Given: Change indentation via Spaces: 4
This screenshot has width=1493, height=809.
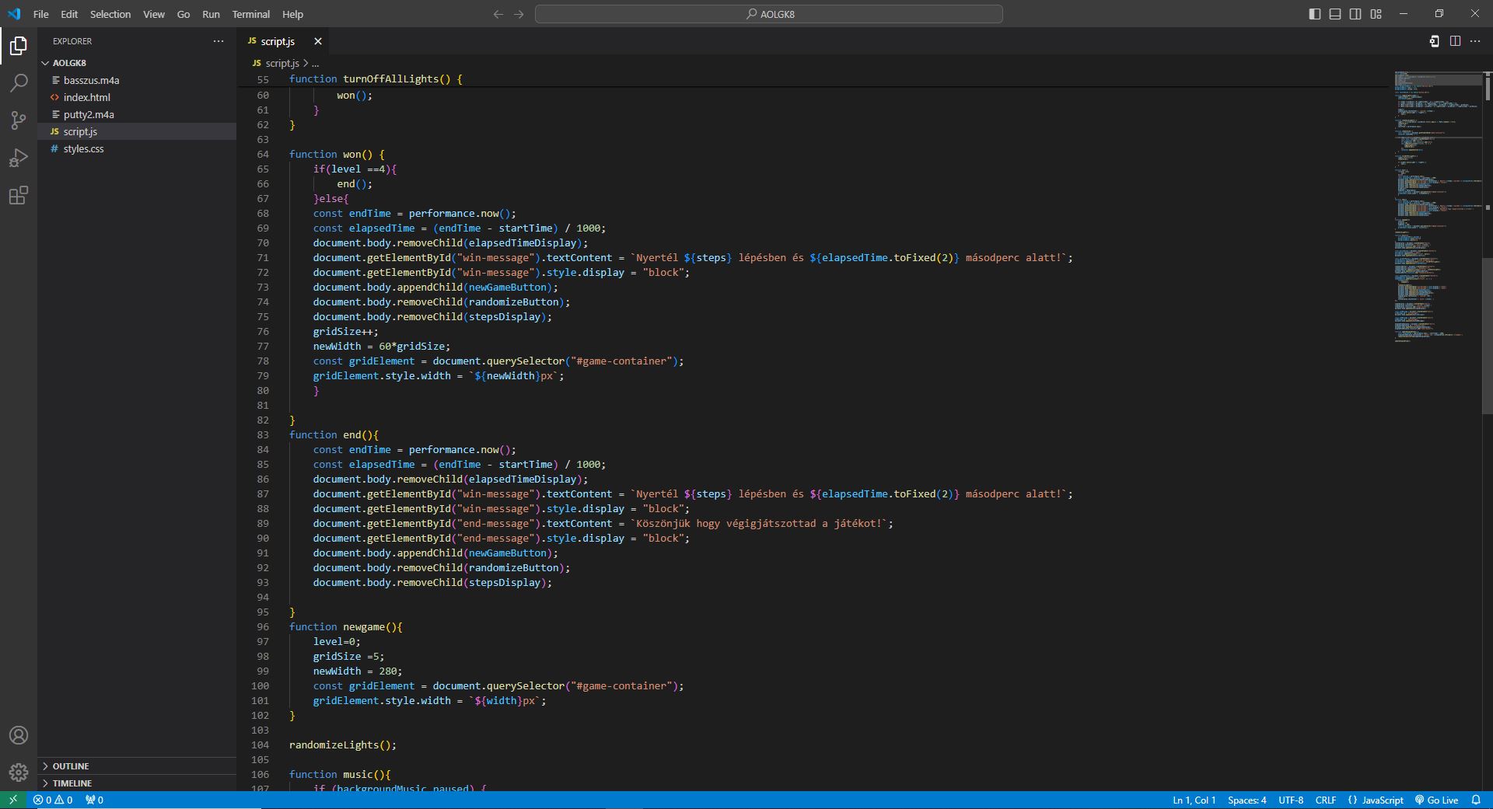Looking at the screenshot, I should tap(1246, 800).
